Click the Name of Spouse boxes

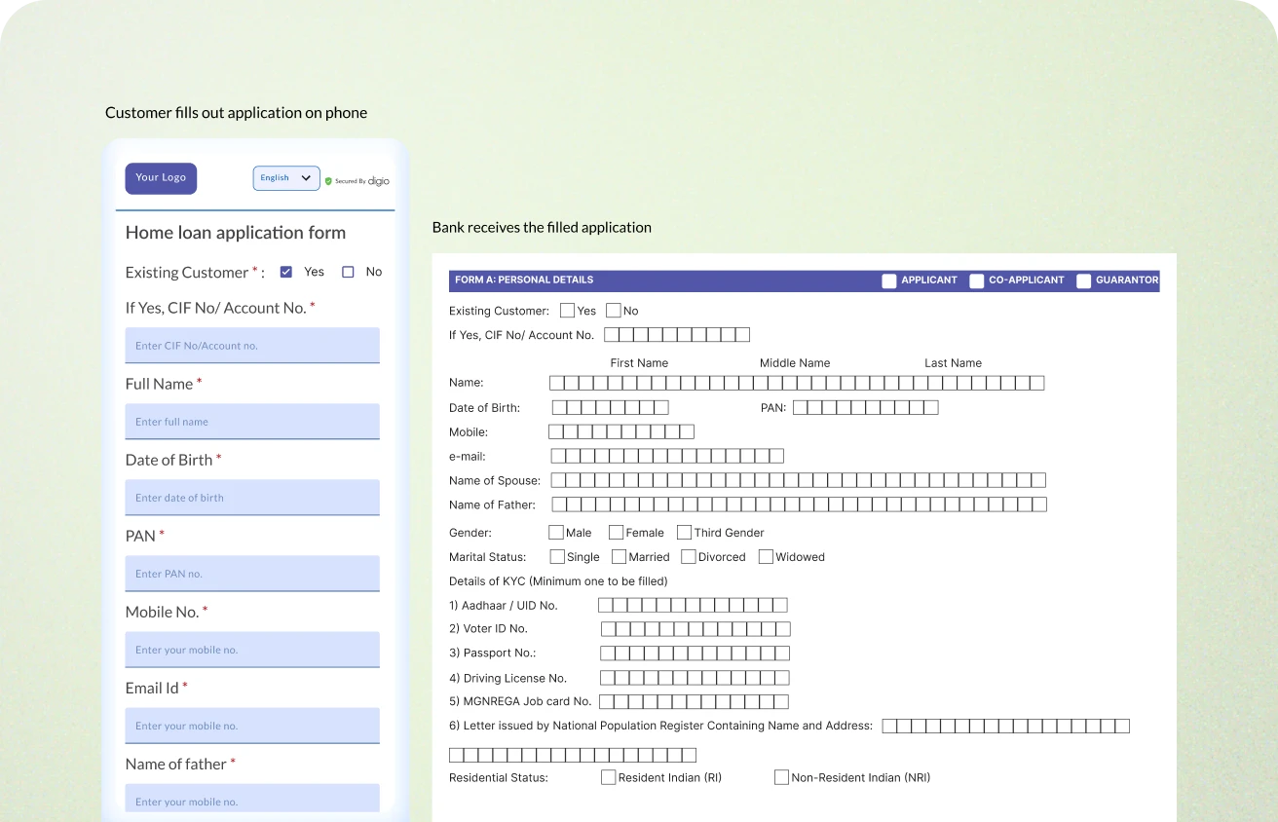(x=799, y=480)
